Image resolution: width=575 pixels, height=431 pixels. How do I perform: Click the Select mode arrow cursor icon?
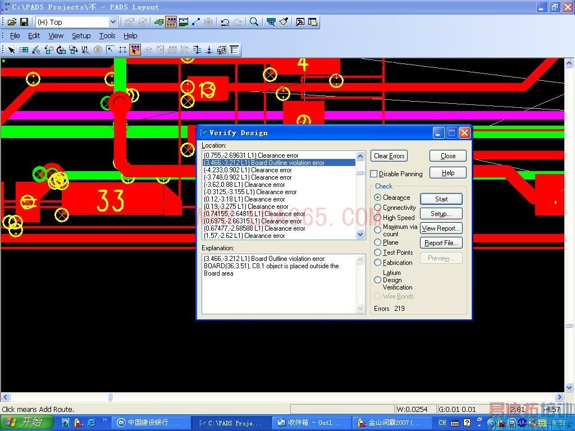click(11, 50)
